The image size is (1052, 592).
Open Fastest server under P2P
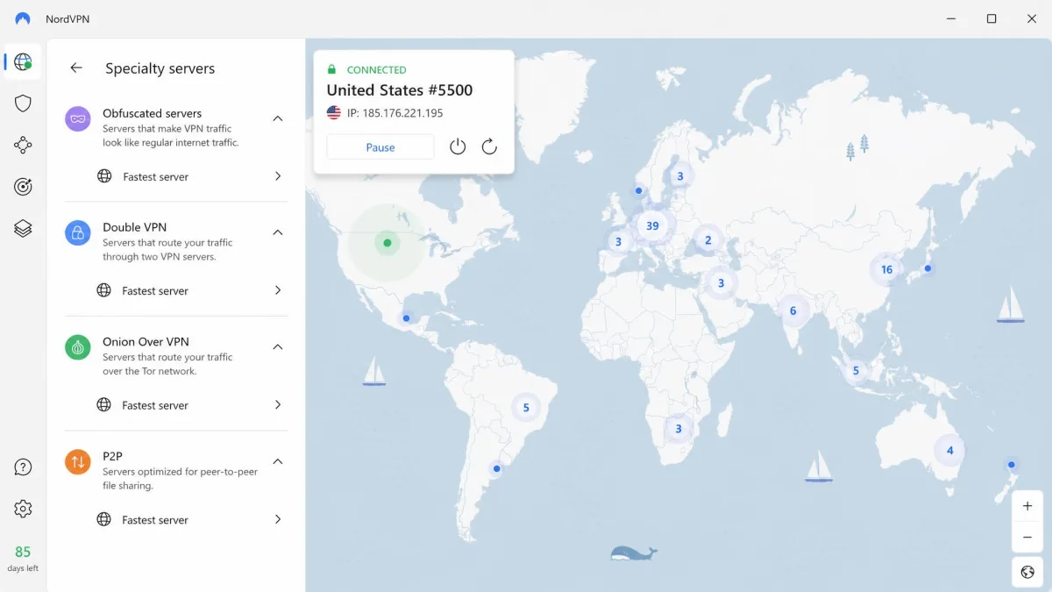point(188,519)
